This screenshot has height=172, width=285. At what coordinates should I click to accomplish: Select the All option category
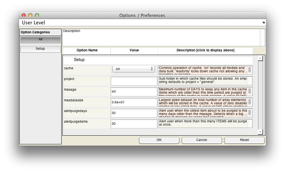tap(40, 40)
